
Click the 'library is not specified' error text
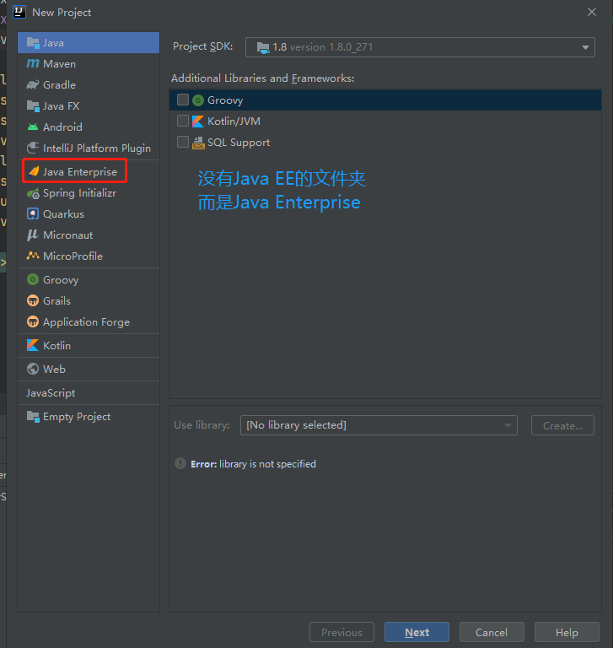[267, 464]
